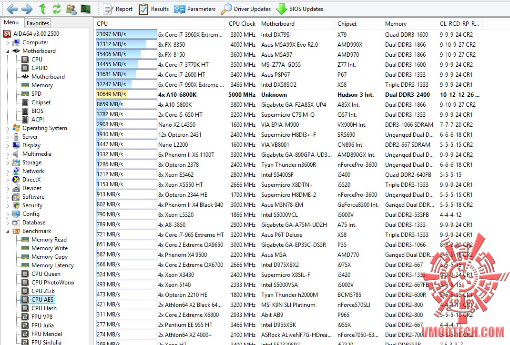
Task: Click the 8x FX-8350 row text
Action: pyautogui.click(x=172, y=45)
